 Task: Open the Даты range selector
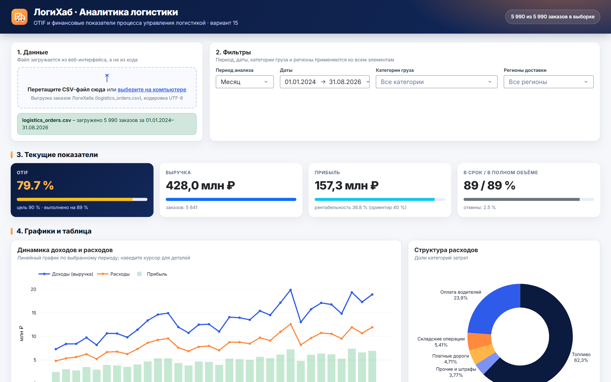pyautogui.click(x=325, y=82)
